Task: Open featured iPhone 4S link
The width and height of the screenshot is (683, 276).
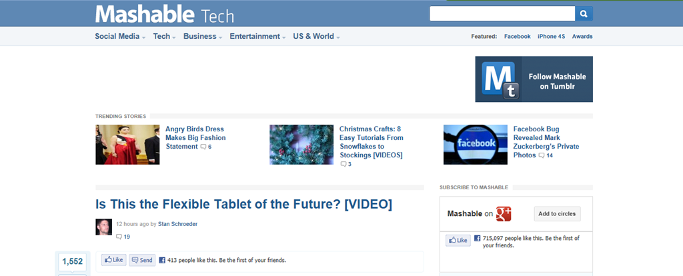Action: pos(551,37)
